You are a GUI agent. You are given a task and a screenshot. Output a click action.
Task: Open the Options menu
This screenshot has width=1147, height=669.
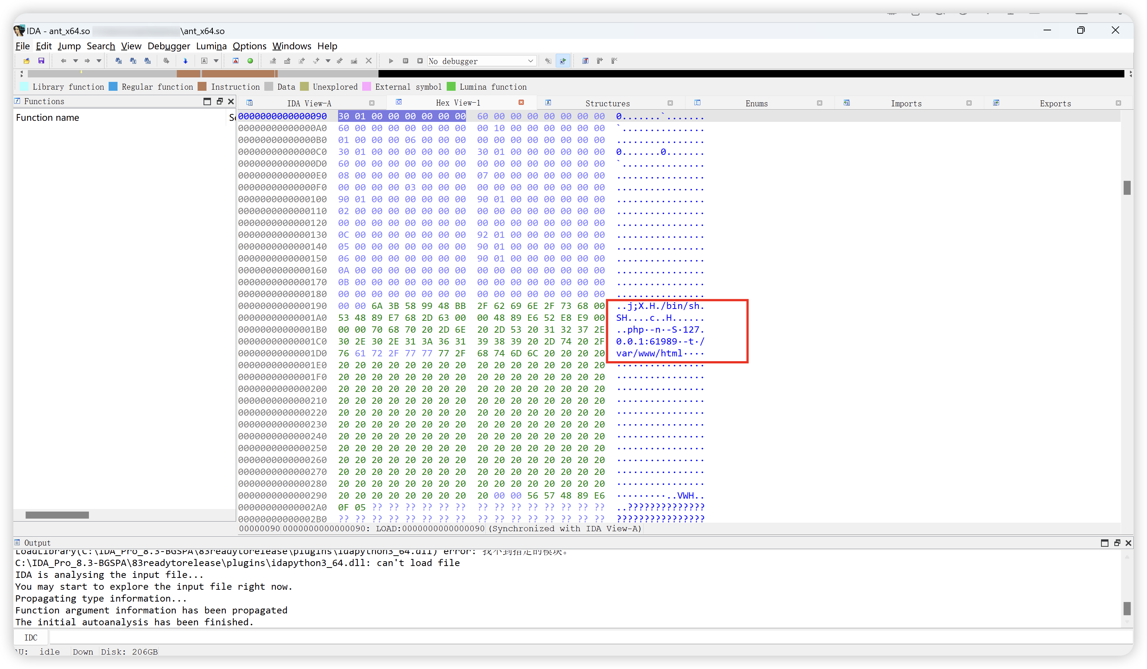click(249, 46)
